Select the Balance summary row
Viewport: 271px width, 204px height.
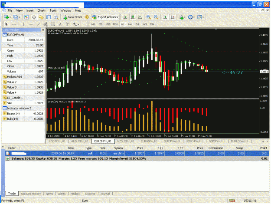tap(137, 159)
